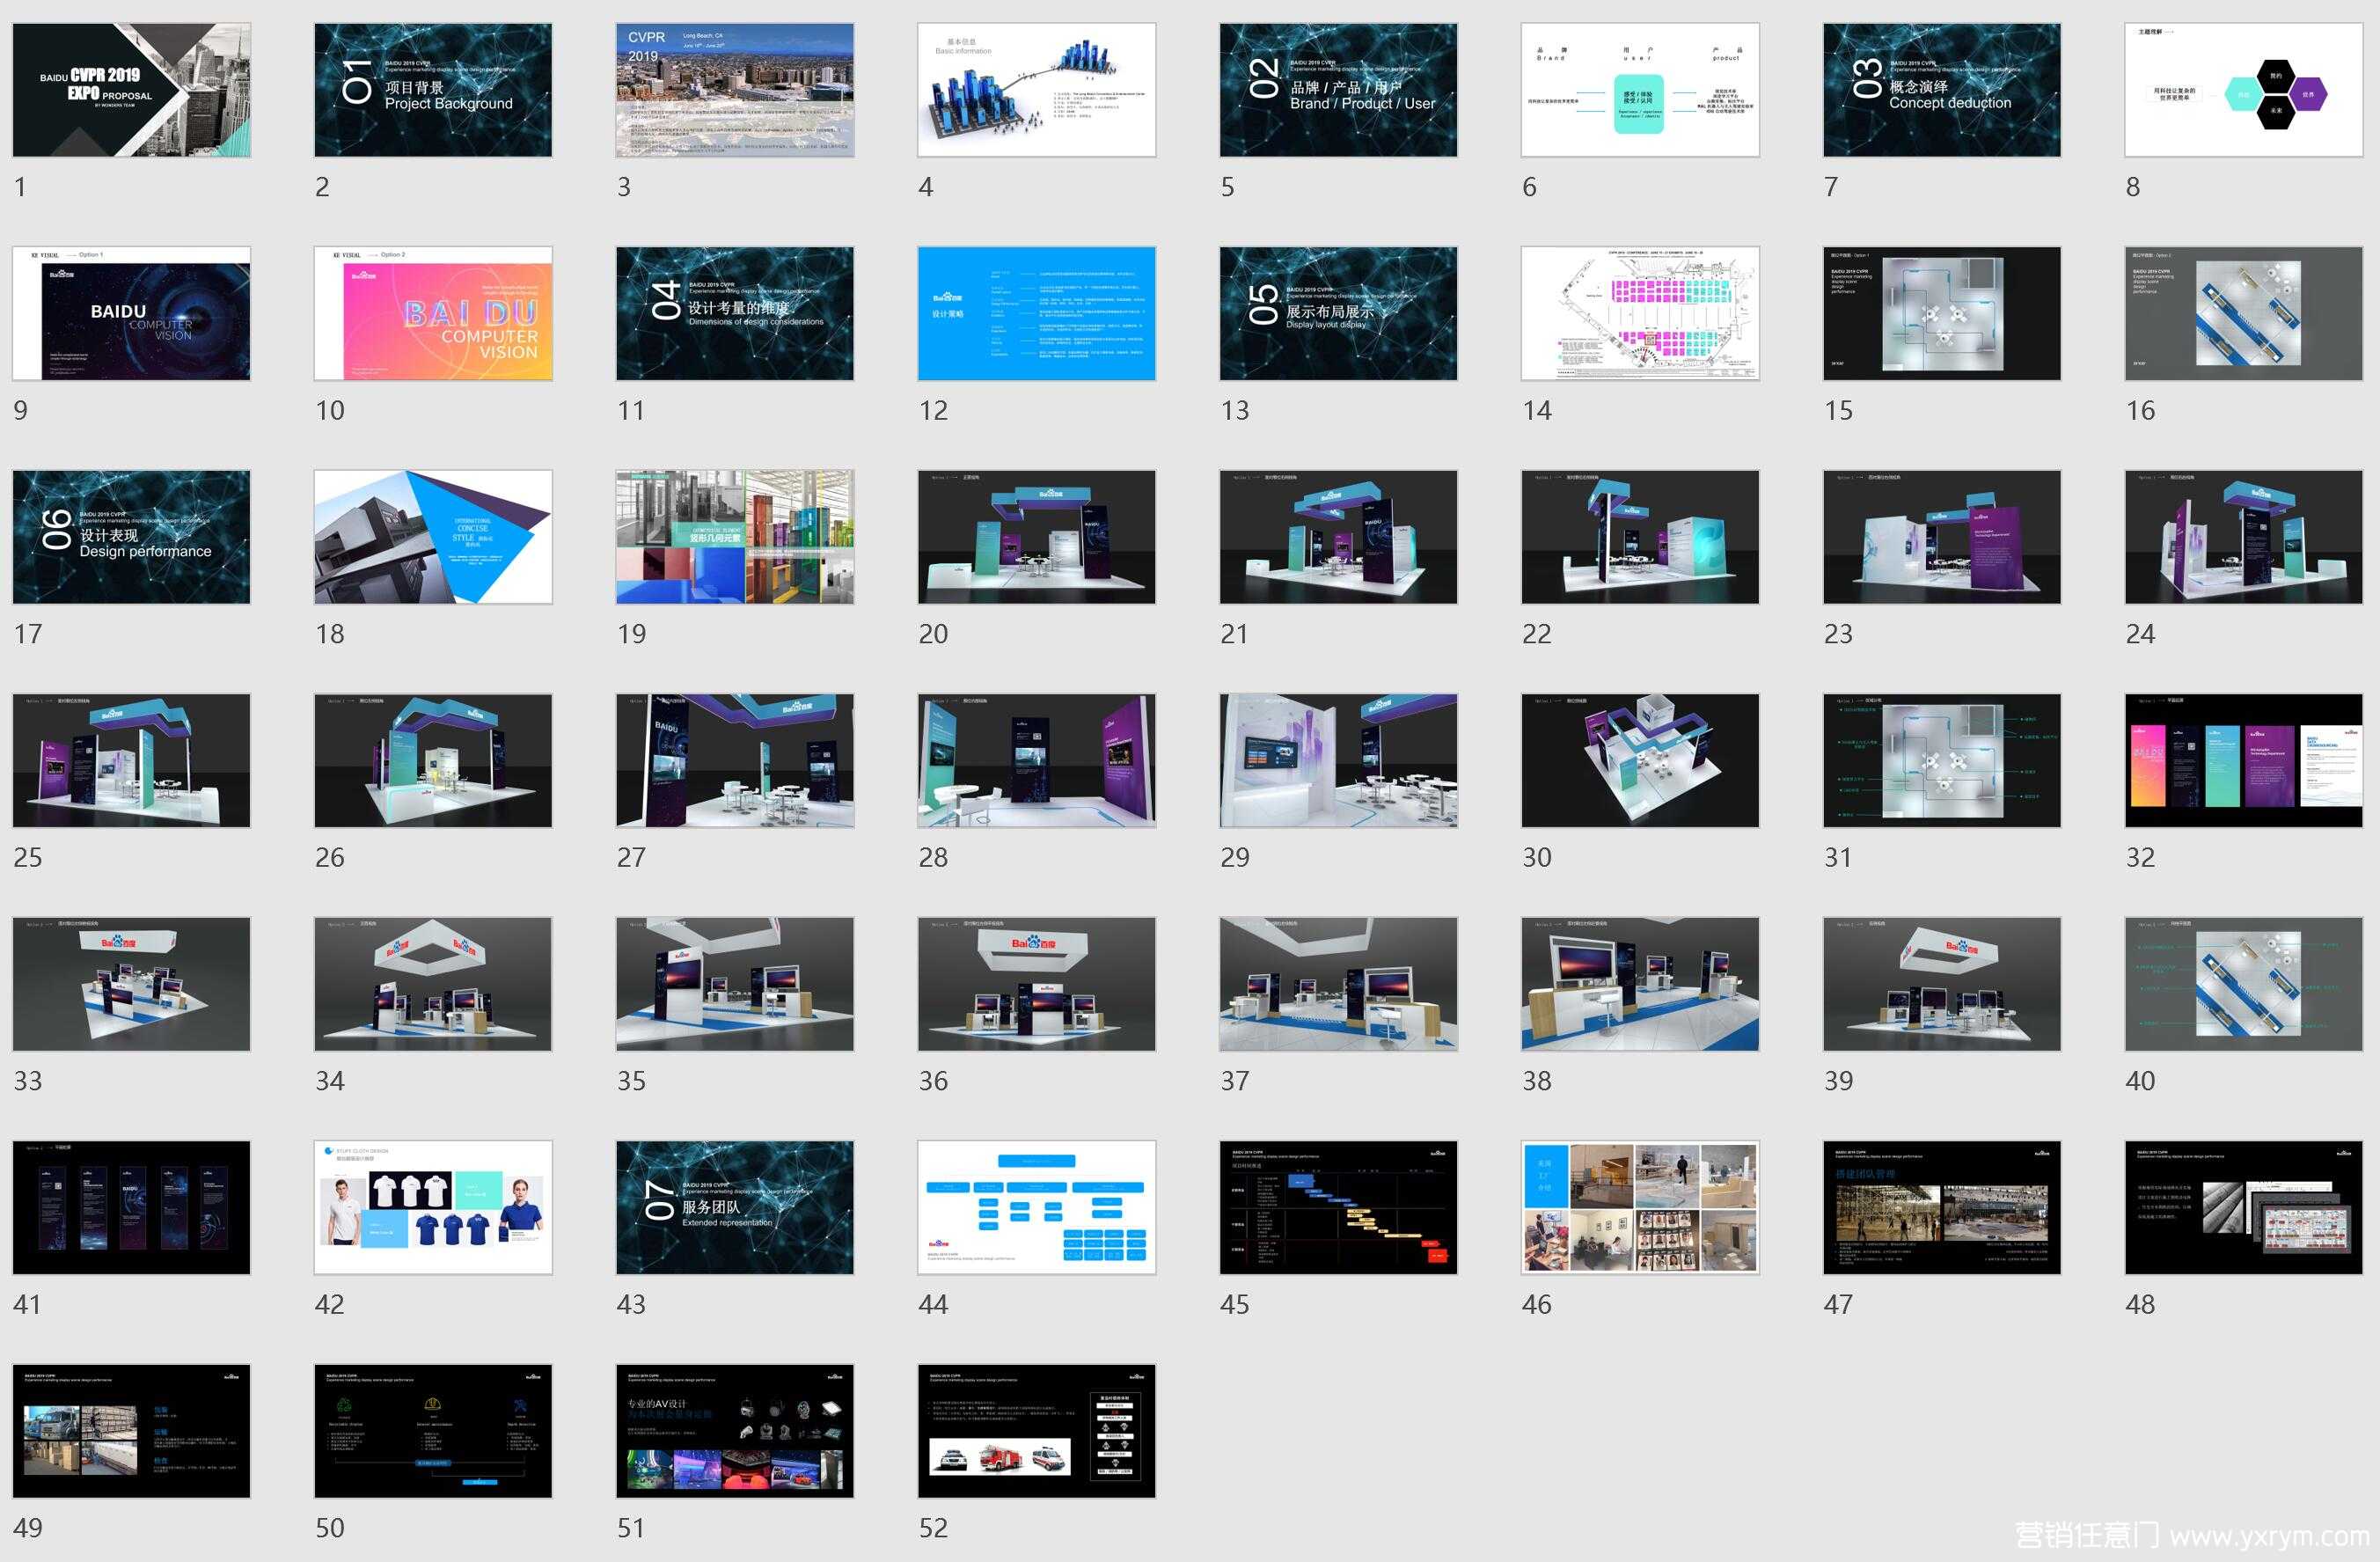Select slide 45 timeline schedule chart

pos(1338,1207)
